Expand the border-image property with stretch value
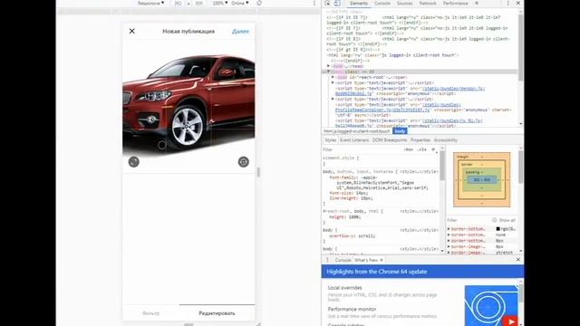 (x=449, y=253)
